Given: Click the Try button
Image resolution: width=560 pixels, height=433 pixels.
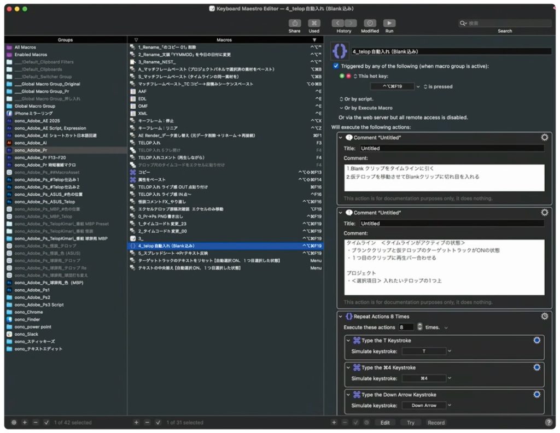Looking at the screenshot, I should coord(410,423).
